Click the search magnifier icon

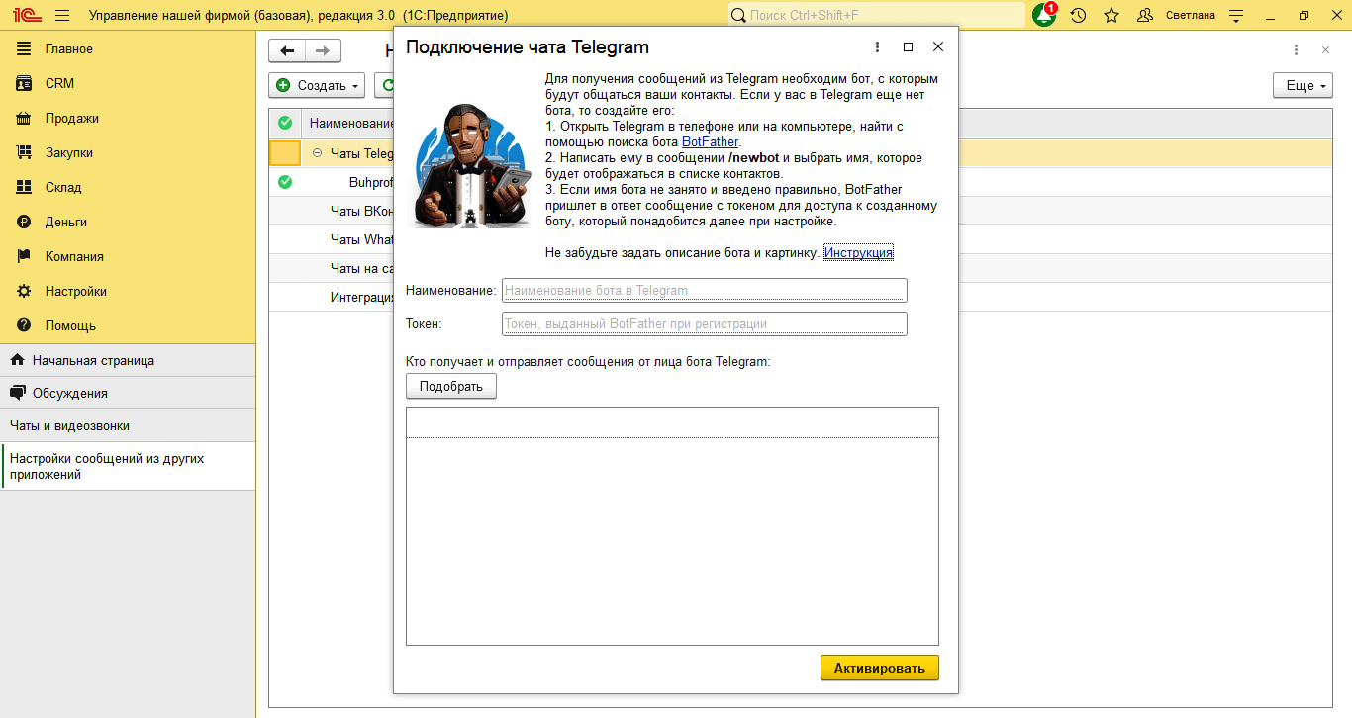tap(739, 15)
